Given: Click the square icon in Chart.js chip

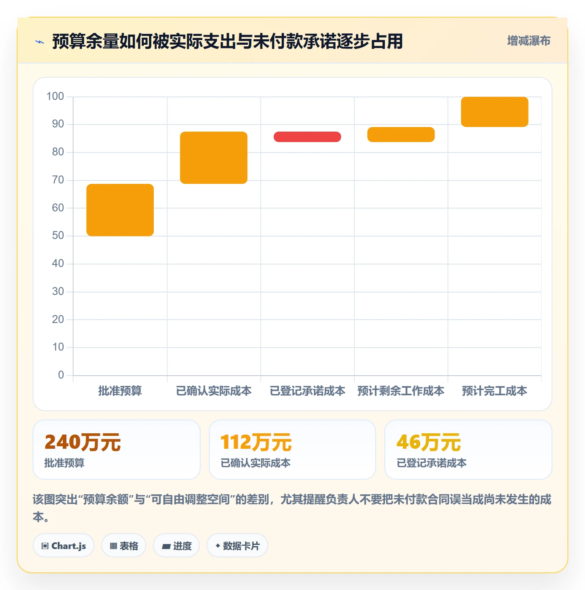Looking at the screenshot, I should tap(45, 546).
